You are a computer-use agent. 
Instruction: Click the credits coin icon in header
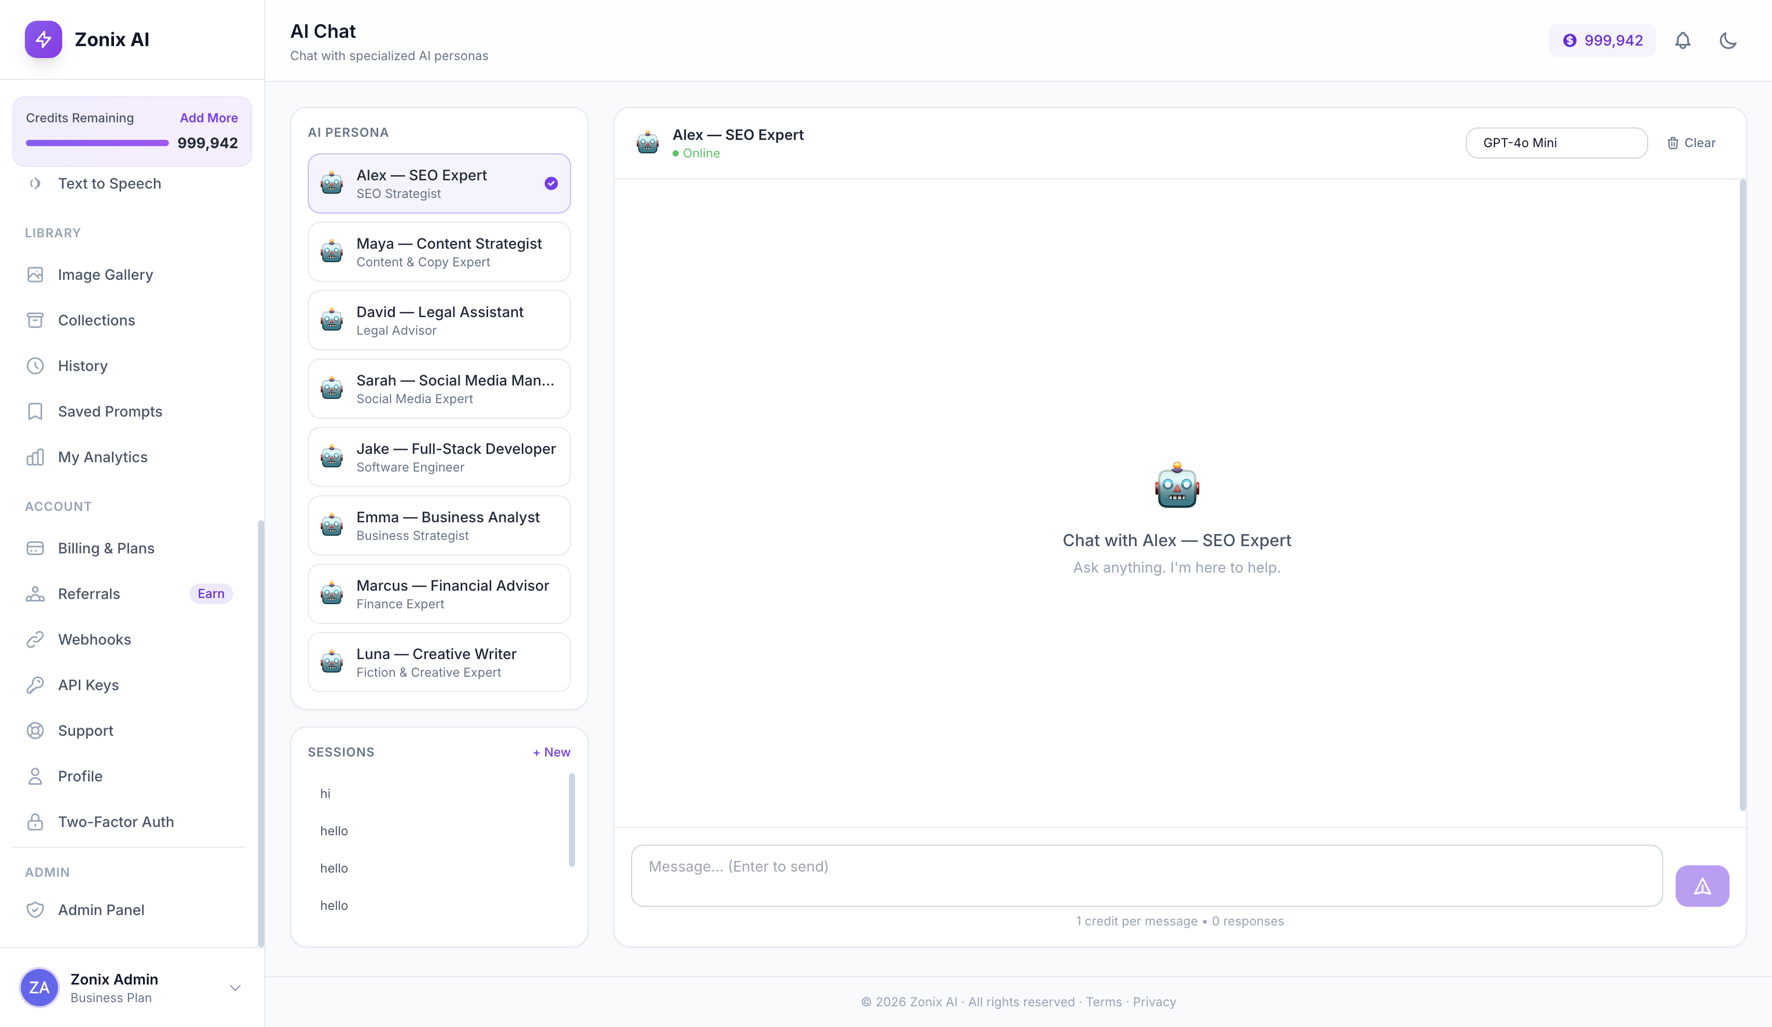(x=1569, y=41)
